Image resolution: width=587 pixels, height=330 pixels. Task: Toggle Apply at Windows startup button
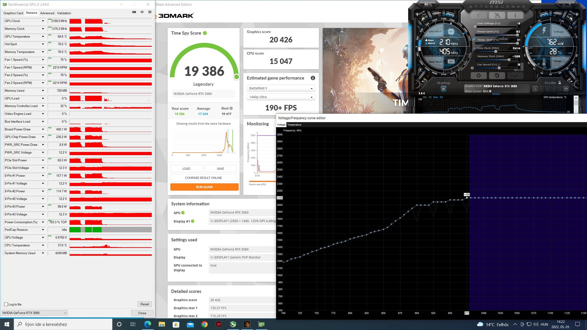[443, 89]
